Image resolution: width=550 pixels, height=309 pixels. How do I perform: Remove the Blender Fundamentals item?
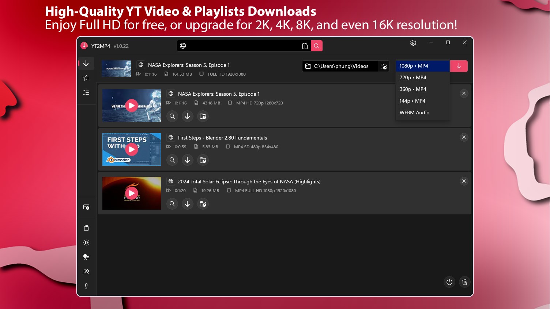pos(464,137)
